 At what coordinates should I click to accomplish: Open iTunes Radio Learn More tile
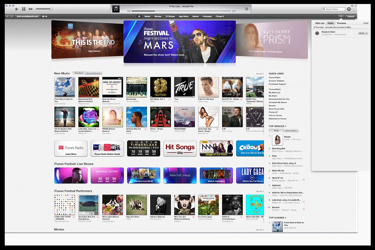tap(71, 148)
